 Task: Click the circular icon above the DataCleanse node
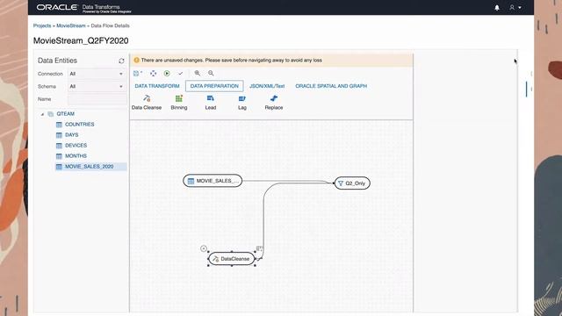204,248
